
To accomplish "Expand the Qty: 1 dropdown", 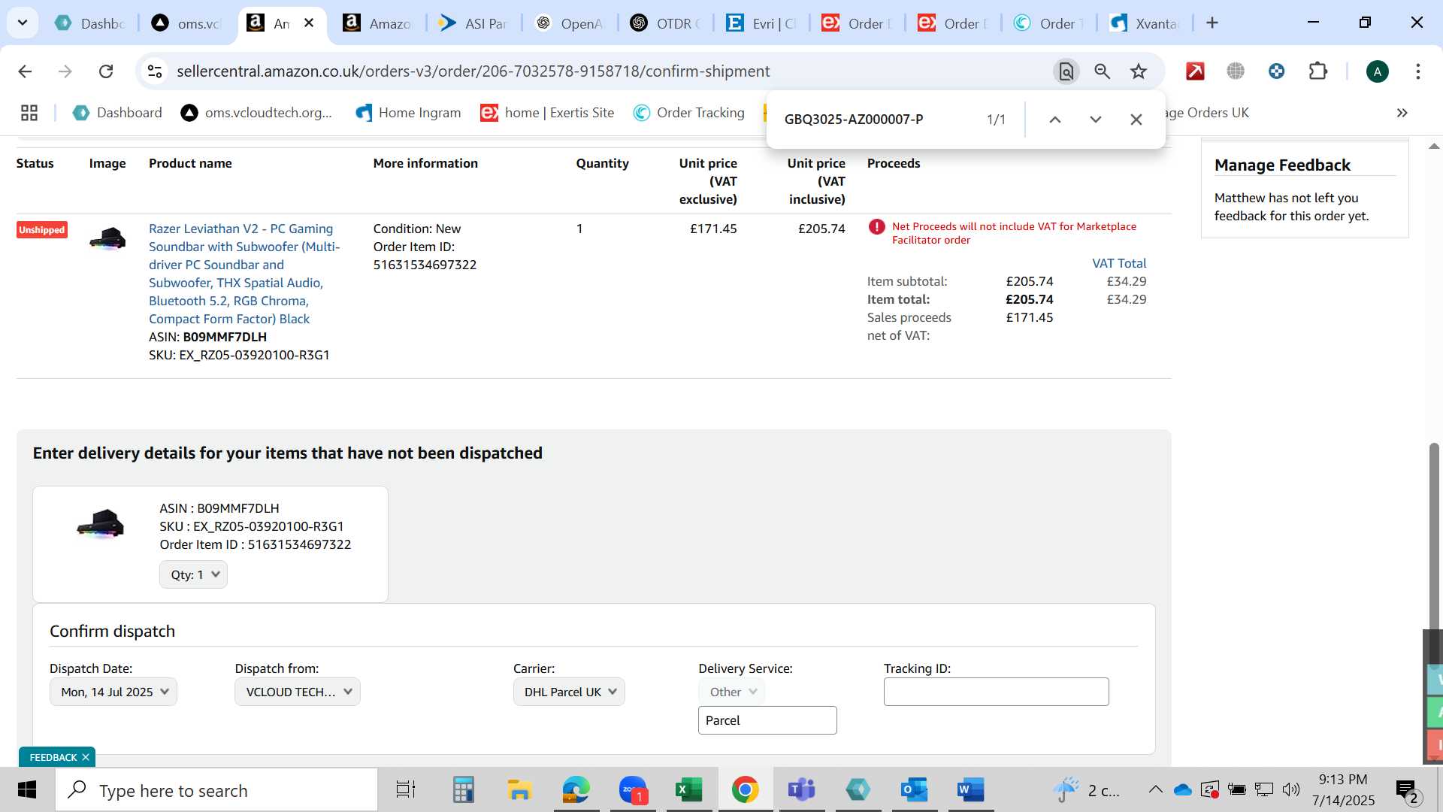I will (x=193, y=574).
